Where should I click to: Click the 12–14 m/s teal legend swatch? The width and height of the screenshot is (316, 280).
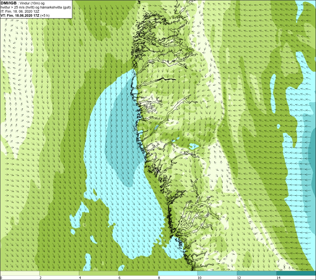tap(257, 273)
